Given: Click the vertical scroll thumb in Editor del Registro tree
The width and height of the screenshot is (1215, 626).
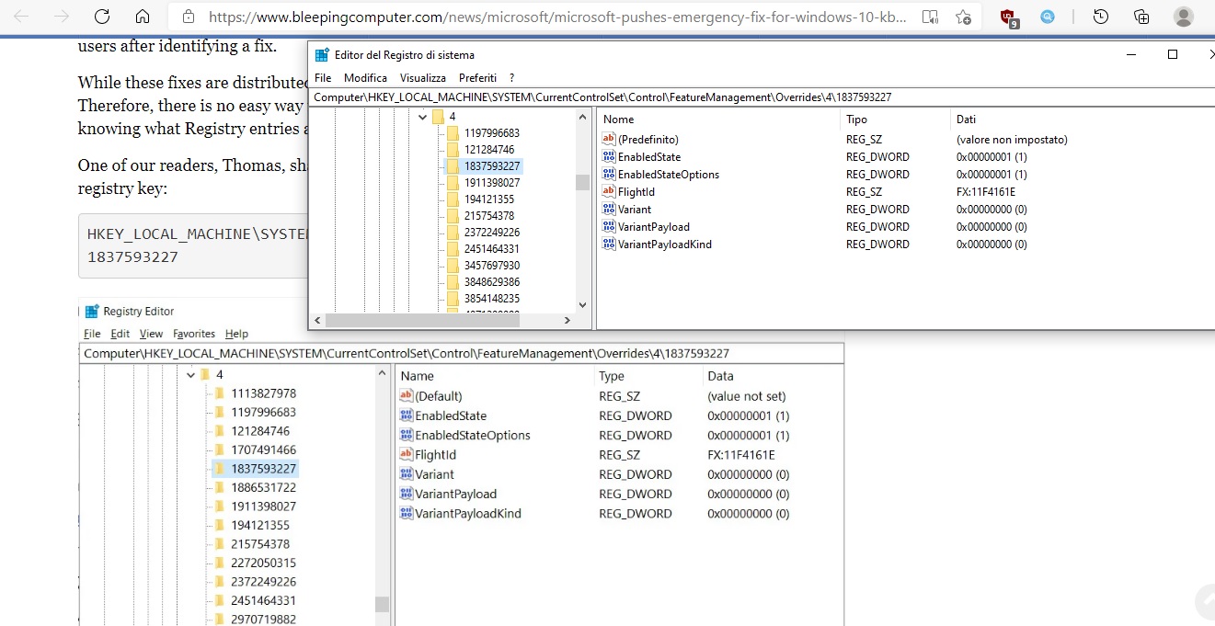Looking at the screenshot, I should (x=582, y=182).
